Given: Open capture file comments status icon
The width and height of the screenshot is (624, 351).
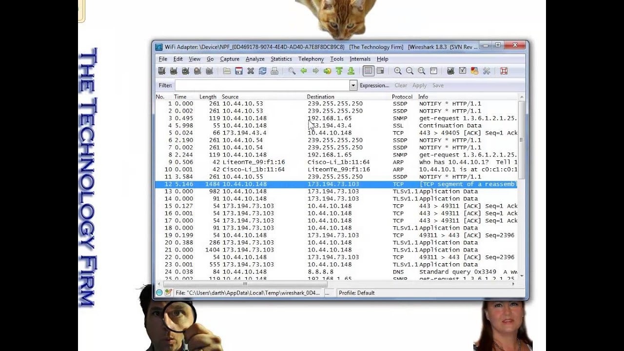Looking at the screenshot, I should [168, 292].
